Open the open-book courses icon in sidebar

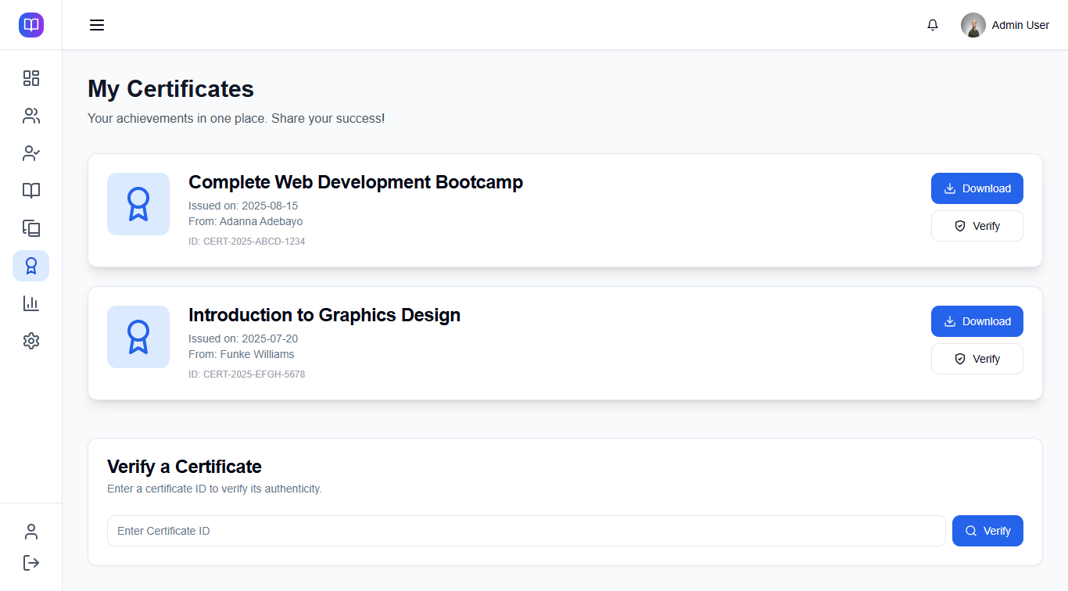pos(31,191)
